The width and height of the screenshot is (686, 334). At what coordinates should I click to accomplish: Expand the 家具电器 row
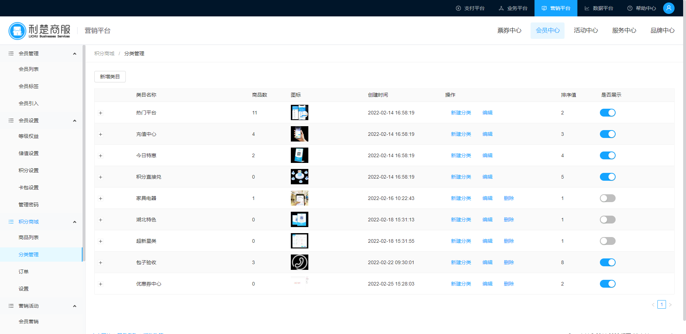tap(100, 199)
